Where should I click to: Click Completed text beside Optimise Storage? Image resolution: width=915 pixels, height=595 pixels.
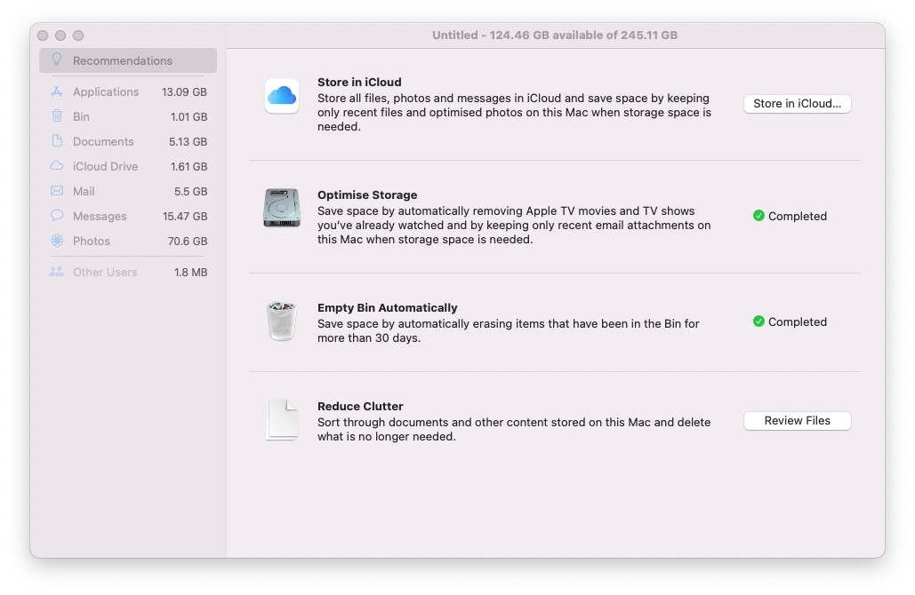797,216
